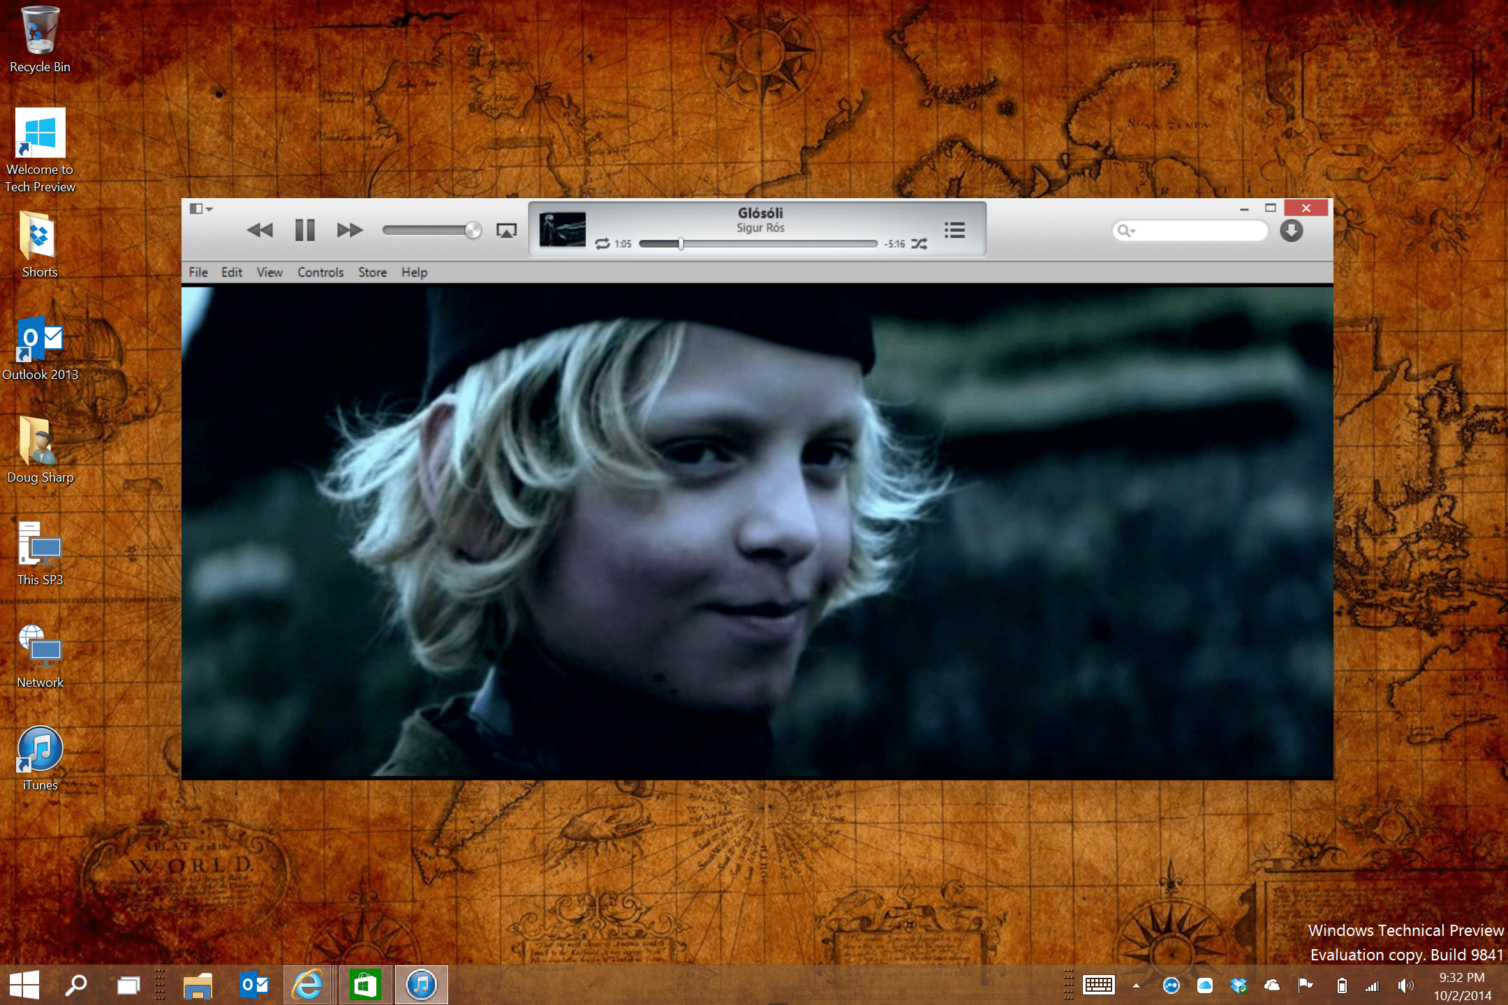
Task: Show hidden tray icons arrow
Action: point(1136,985)
